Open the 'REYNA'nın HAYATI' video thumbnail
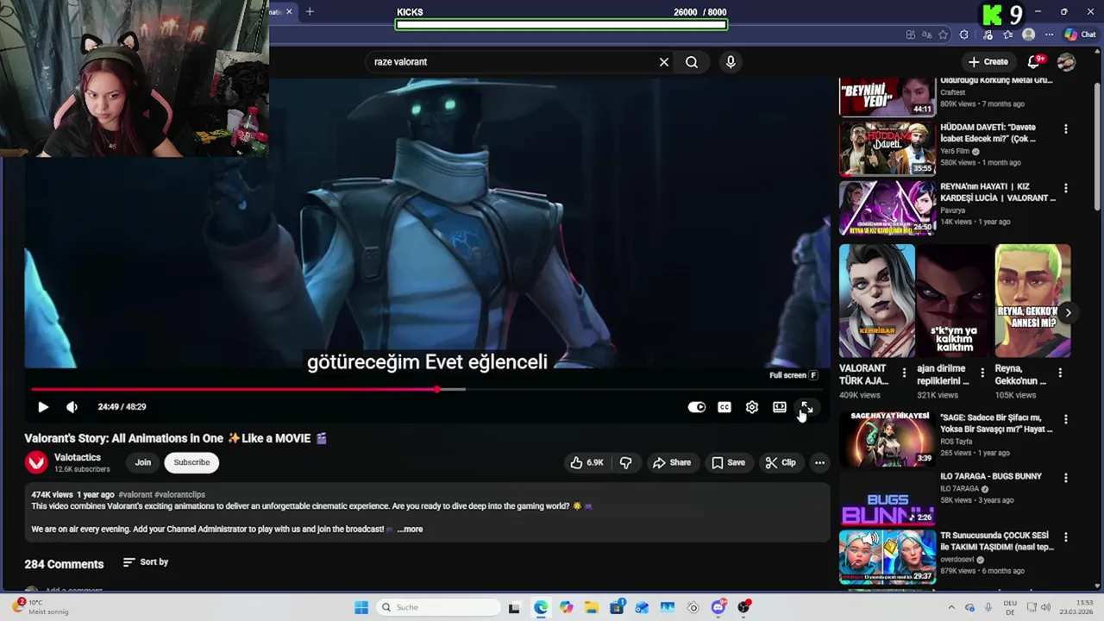 (888, 207)
